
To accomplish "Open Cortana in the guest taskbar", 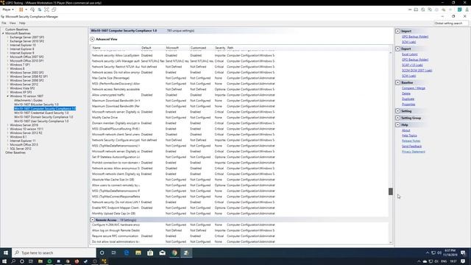I will pos(102,253).
